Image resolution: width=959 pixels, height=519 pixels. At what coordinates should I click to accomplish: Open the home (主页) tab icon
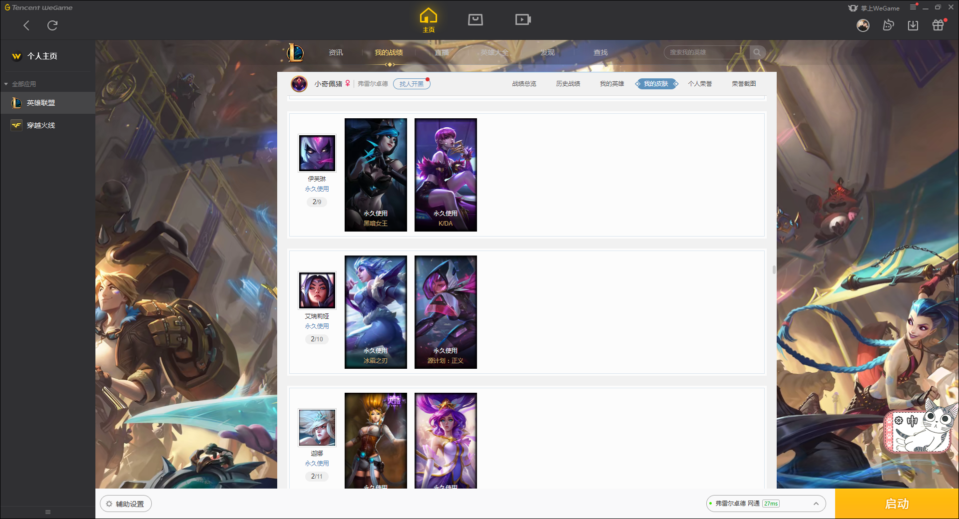pyautogui.click(x=429, y=20)
